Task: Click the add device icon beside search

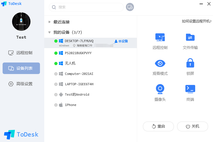Action: (130, 7)
